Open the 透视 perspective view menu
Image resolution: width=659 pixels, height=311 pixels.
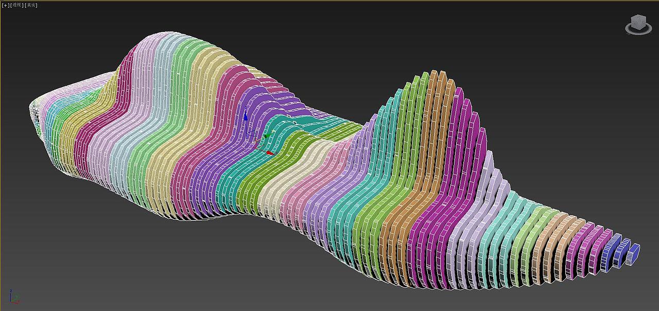coord(16,5)
